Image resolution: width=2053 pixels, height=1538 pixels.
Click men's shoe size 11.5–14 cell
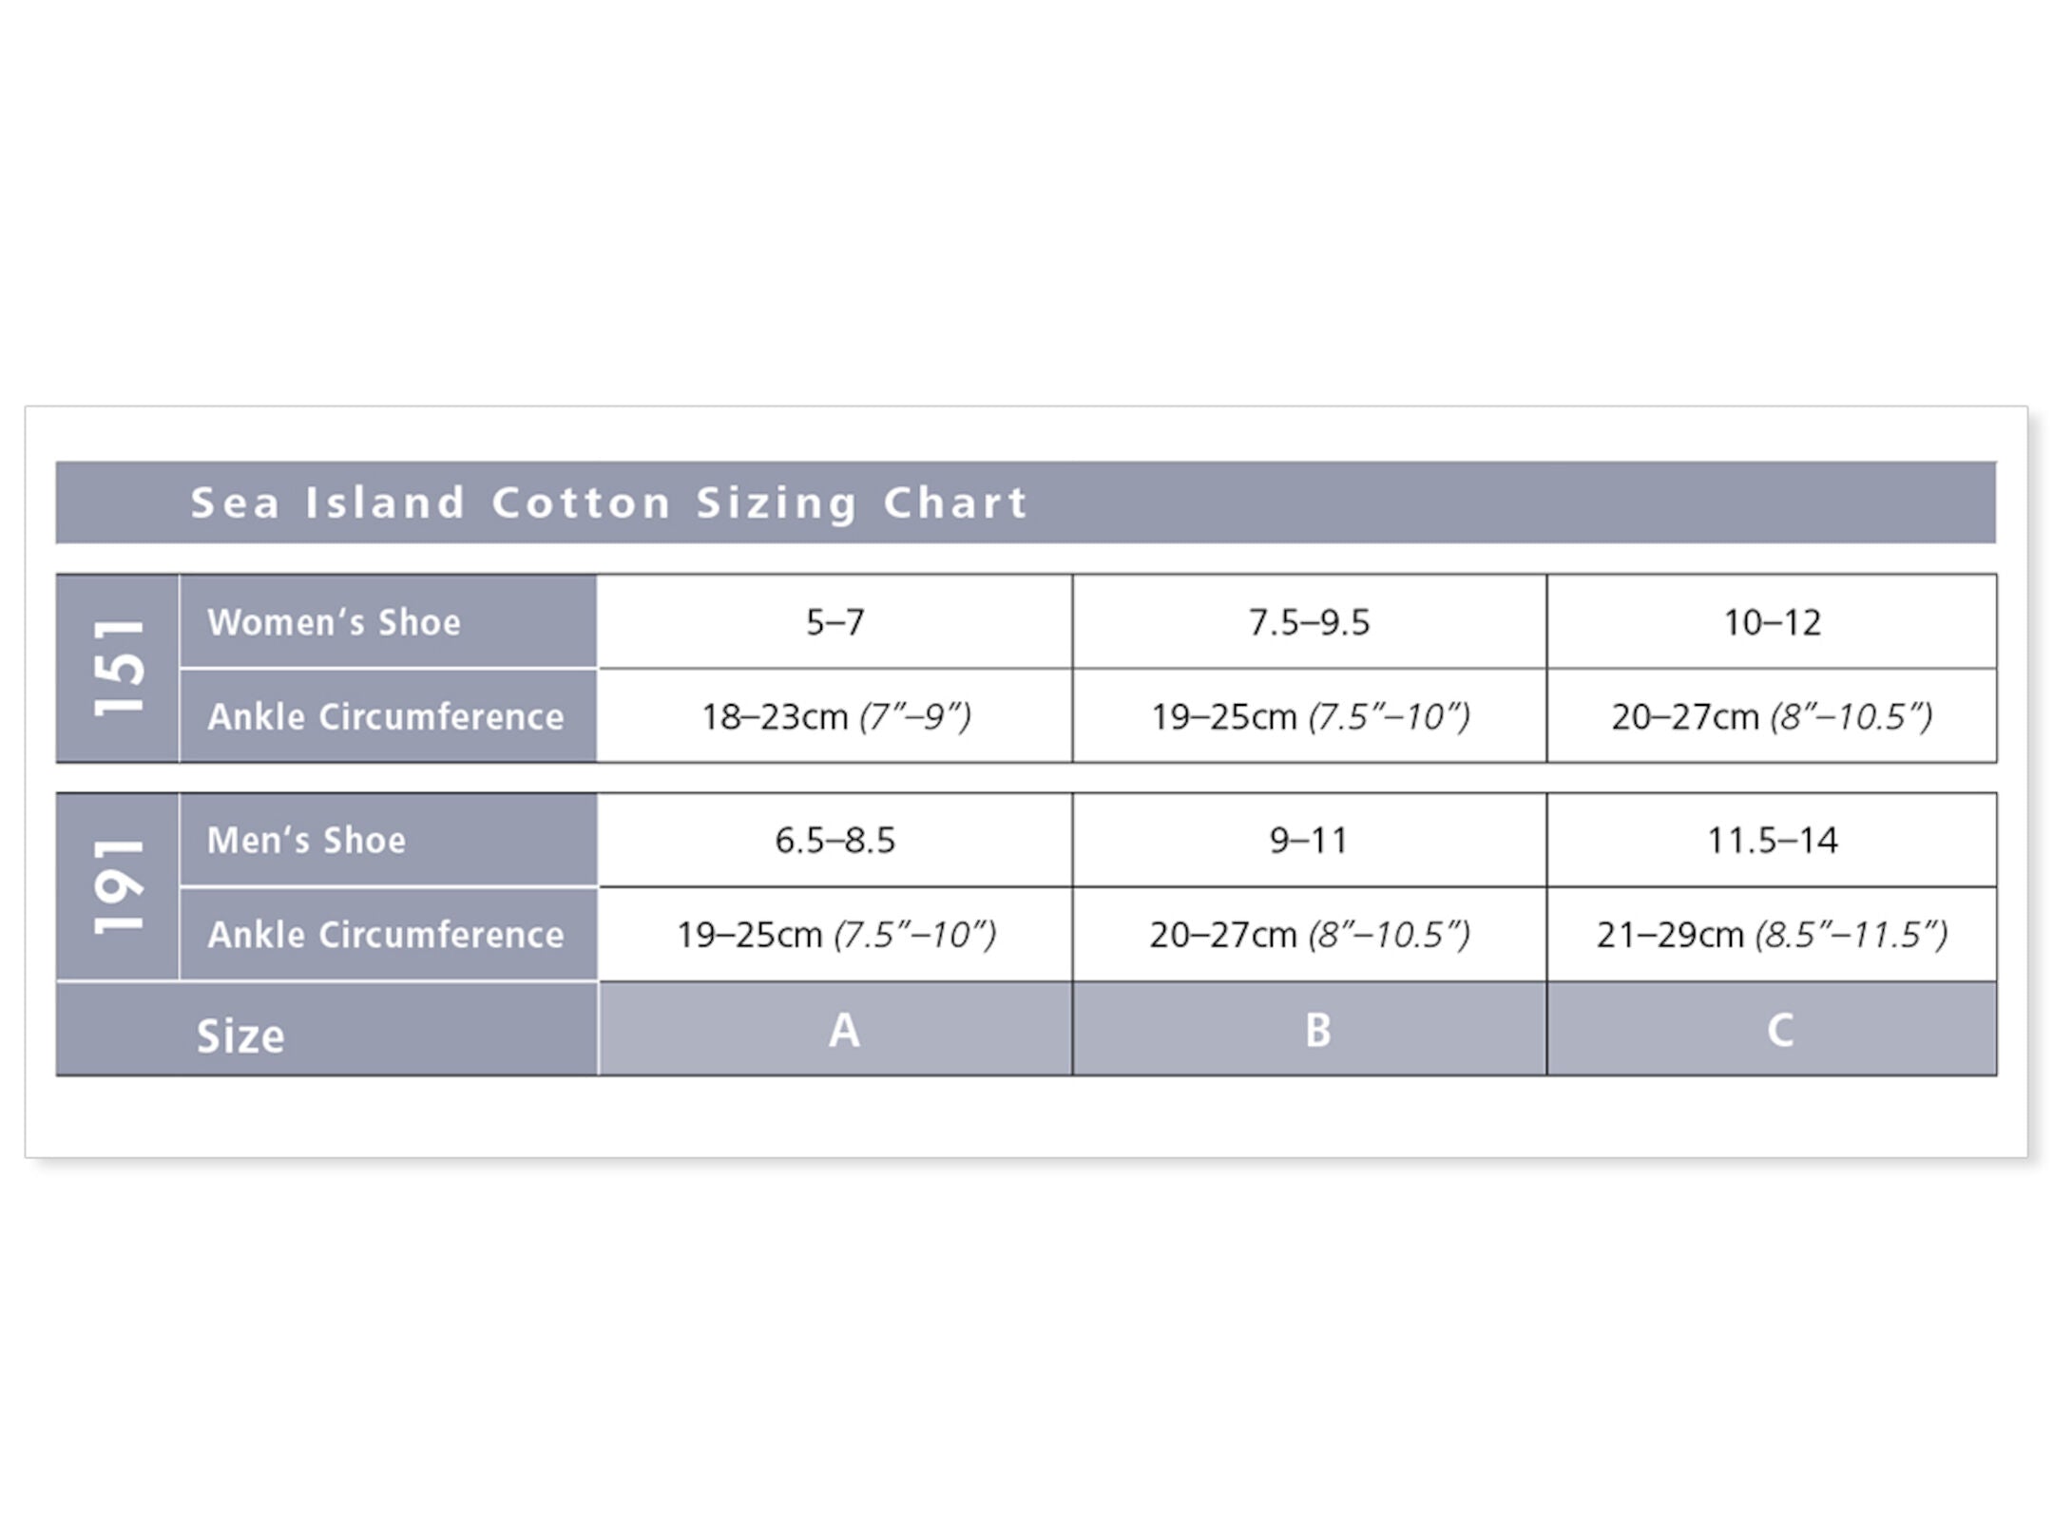(1772, 840)
